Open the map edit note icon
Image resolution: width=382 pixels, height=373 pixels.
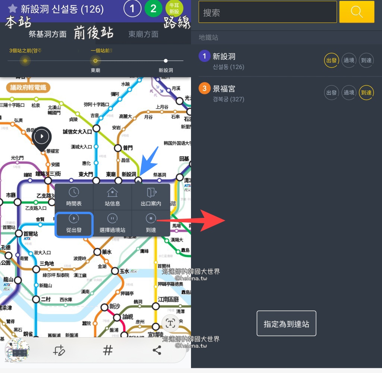tap(59, 350)
